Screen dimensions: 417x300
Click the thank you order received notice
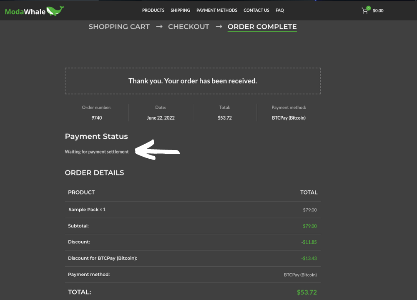[193, 81]
